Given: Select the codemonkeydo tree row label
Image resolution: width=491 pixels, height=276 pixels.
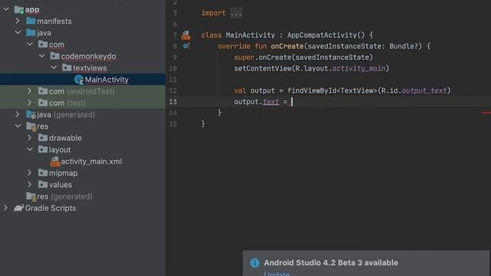Looking at the screenshot, I should click(x=88, y=56).
